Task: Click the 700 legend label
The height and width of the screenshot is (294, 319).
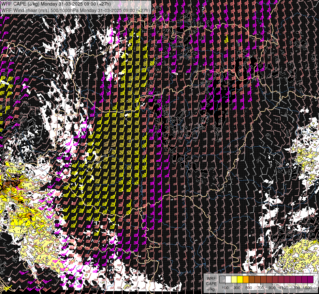Action: pyautogui.click(x=260, y=288)
